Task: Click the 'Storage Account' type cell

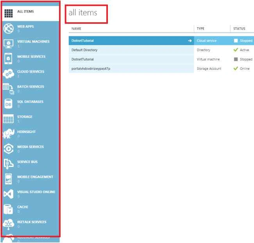Action: tap(209, 69)
